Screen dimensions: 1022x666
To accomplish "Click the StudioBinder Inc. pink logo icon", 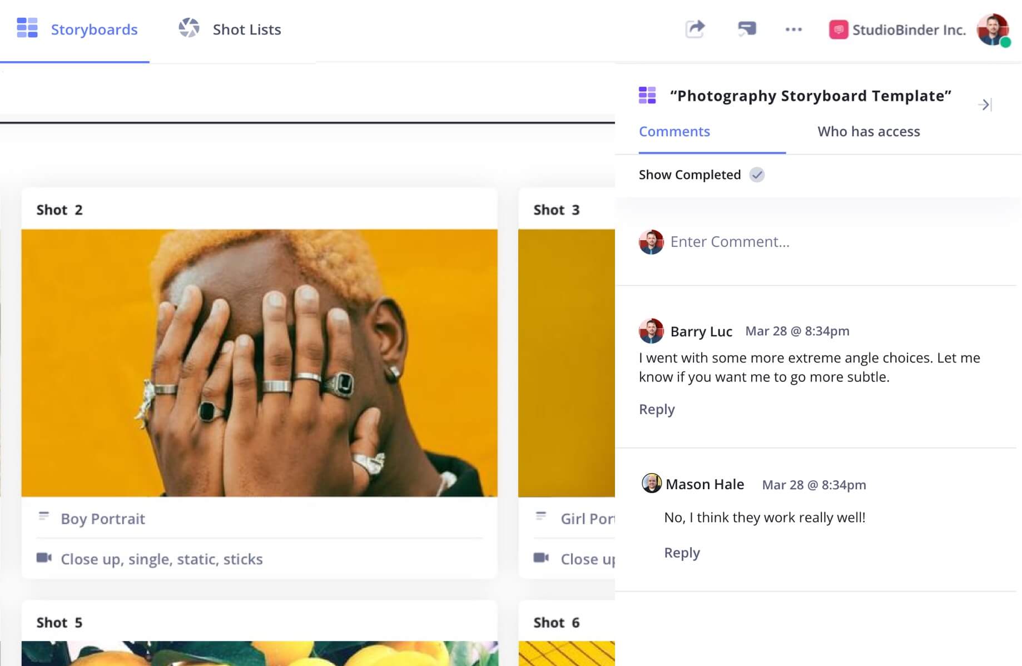I will point(839,29).
